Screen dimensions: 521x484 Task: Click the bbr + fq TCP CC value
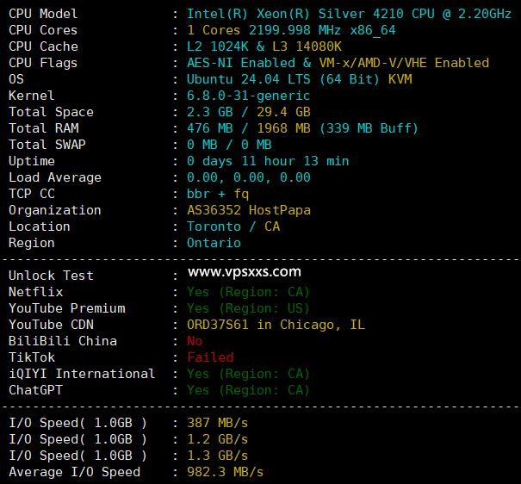point(218,194)
